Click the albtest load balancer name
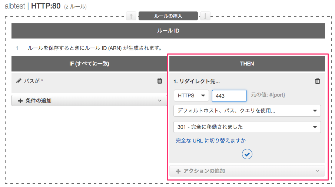The width and height of the screenshot is (335, 187). (x=15, y=6)
